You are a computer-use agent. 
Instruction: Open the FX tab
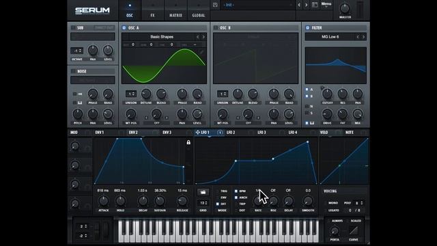(x=152, y=10)
